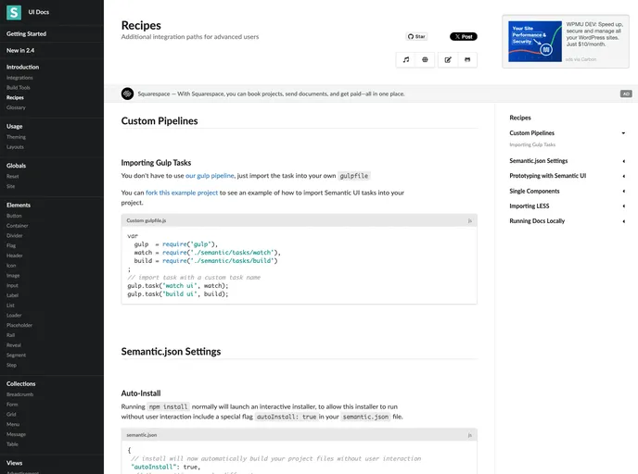Expand Prototyping with Semantic UI arrow
638x474 pixels.
click(x=623, y=176)
